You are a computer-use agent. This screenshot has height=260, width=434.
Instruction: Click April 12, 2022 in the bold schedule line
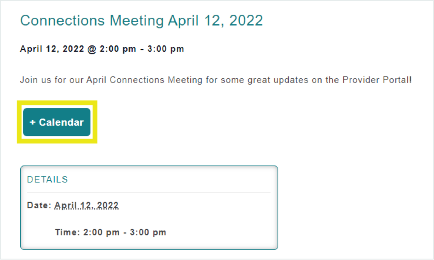pyautogui.click(x=52, y=49)
